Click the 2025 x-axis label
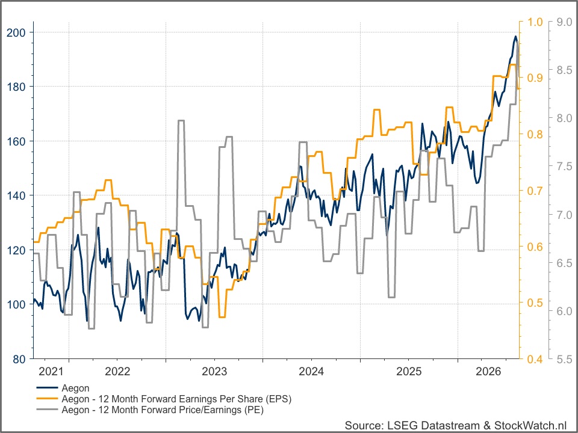 click(408, 371)
